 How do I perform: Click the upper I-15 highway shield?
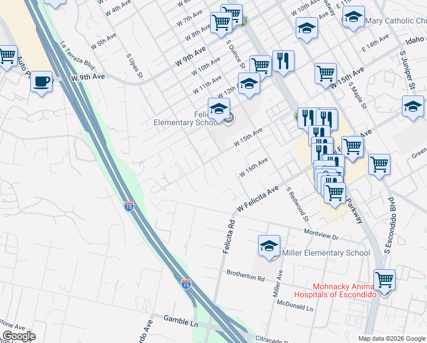coord(129,207)
